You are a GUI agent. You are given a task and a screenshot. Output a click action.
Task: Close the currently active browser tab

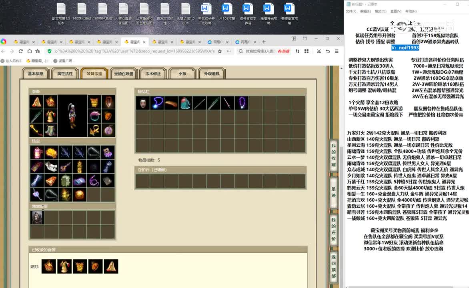(x=144, y=42)
